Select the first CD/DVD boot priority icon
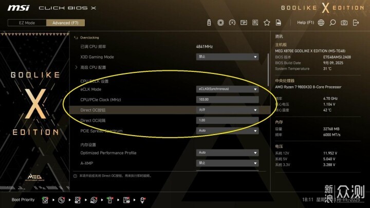The image size is (370, 208). [61, 200]
